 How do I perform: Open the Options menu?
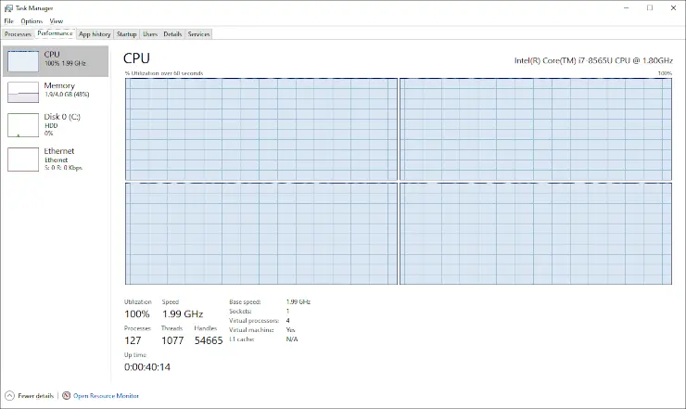[32, 20]
